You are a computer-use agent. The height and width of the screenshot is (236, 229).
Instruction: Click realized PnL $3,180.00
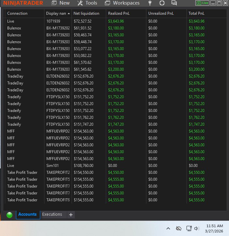point(116,28)
